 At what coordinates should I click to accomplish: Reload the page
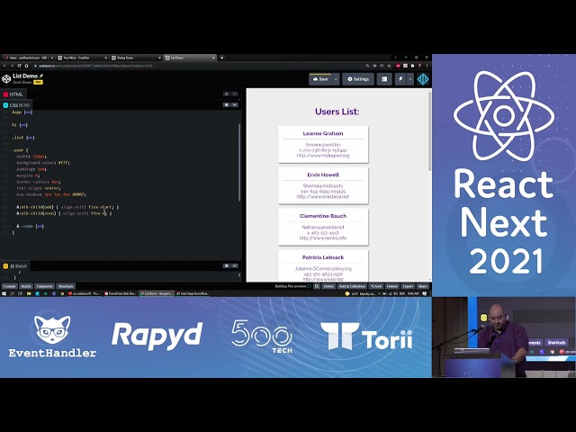[19, 66]
